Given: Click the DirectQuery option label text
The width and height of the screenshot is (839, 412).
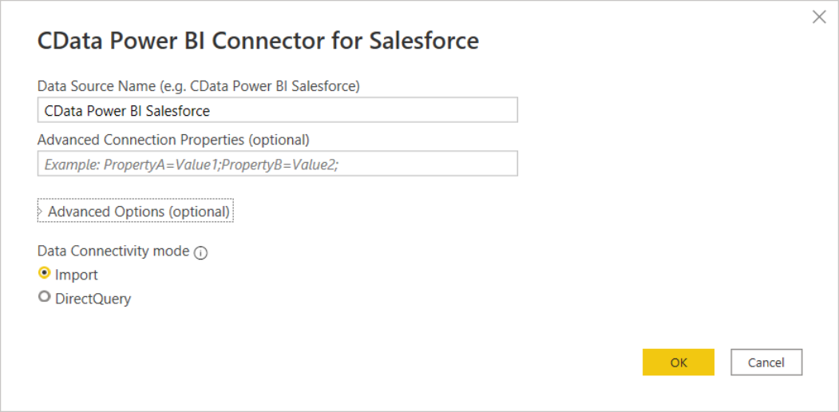Looking at the screenshot, I should [x=93, y=299].
